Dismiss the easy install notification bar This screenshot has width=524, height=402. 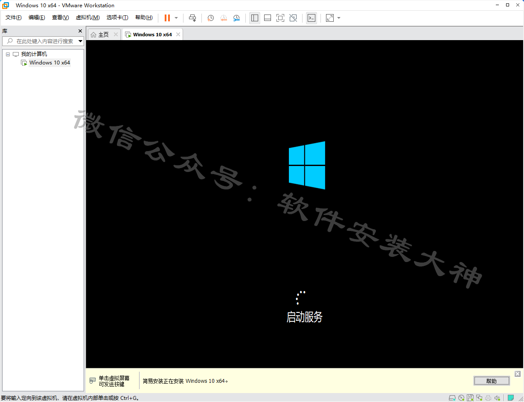coord(518,374)
